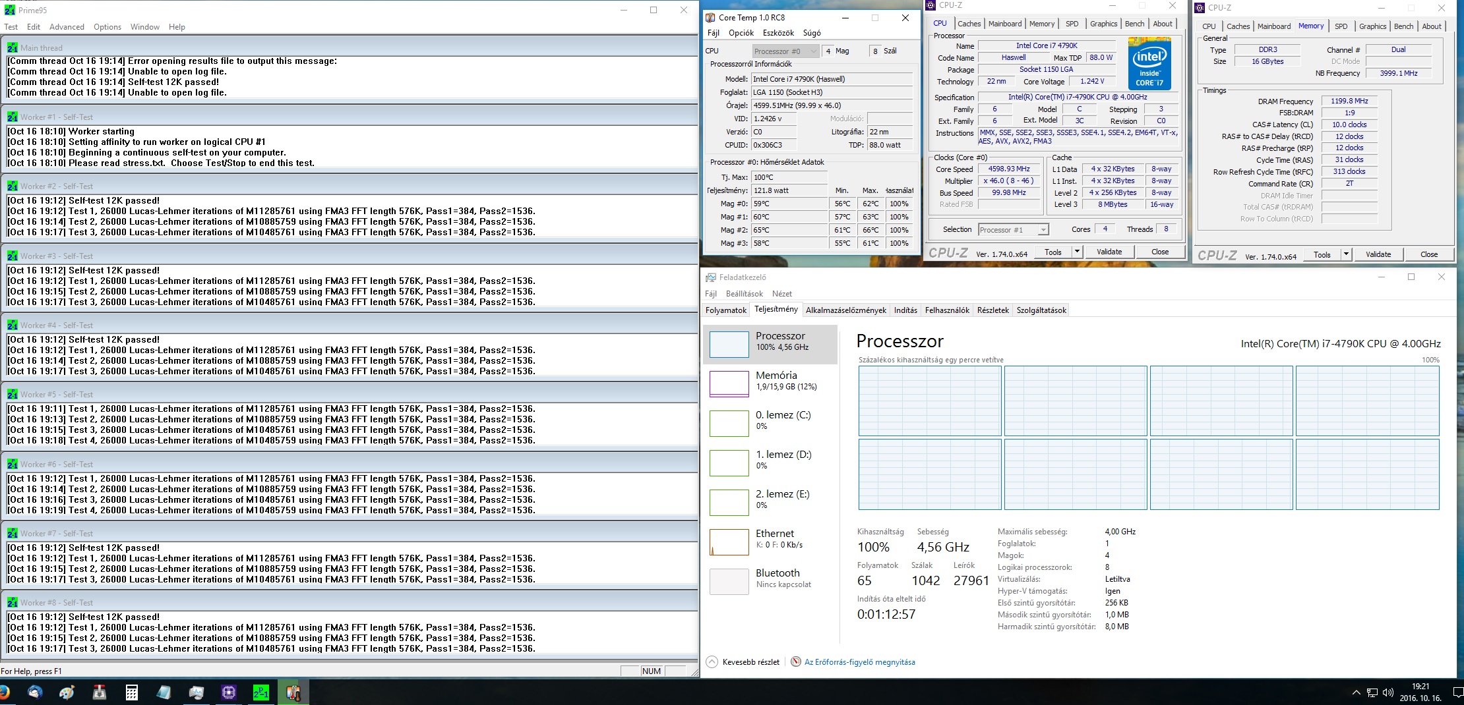Image resolution: width=1464 pixels, height=705 pixels.
Task: Click the taskbar clock showing 19:21
Action: (x=1420, y=687)
